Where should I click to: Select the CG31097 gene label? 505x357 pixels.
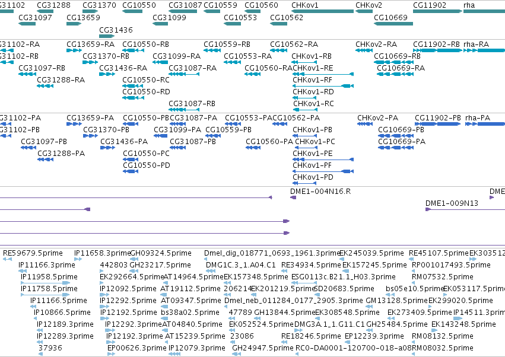(x=35, y=17)
